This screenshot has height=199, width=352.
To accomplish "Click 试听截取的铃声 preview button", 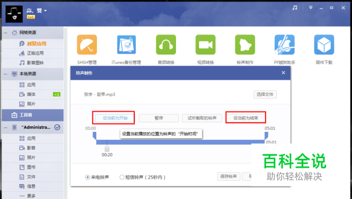I will (202, 118).
